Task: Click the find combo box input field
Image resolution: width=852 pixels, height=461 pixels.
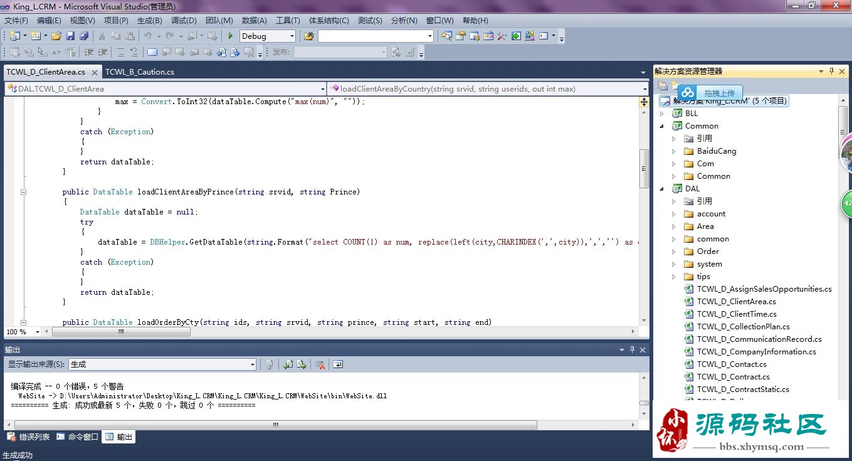Action: tap(371, 36)
